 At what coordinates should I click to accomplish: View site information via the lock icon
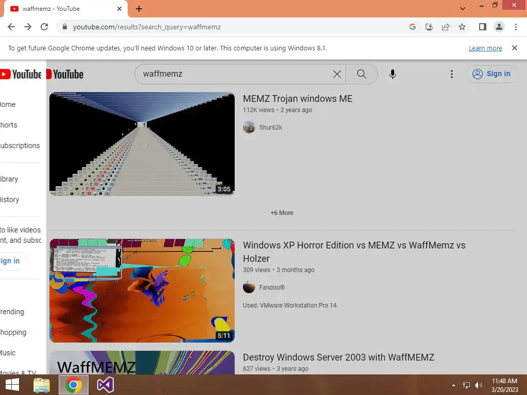pyautogui.click(x=65, y=27)
